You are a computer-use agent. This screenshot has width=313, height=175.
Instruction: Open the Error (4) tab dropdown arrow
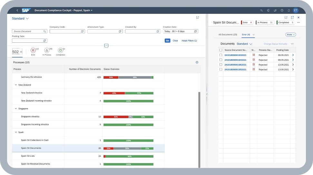pyautogui.click(x=253, y=35)
